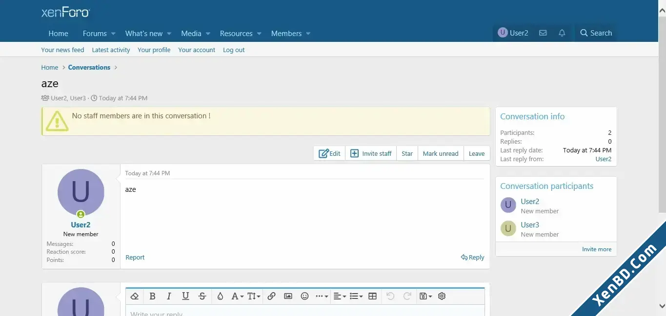Toggle strikethrough formatting
The image size is (666, 316).
(202, 296)
